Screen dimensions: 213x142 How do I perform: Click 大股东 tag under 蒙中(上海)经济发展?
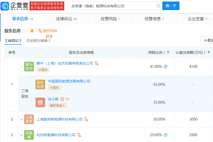(x=43, y=70)
